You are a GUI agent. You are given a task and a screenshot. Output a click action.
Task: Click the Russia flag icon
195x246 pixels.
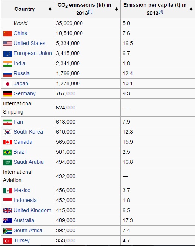coord(7,74)
